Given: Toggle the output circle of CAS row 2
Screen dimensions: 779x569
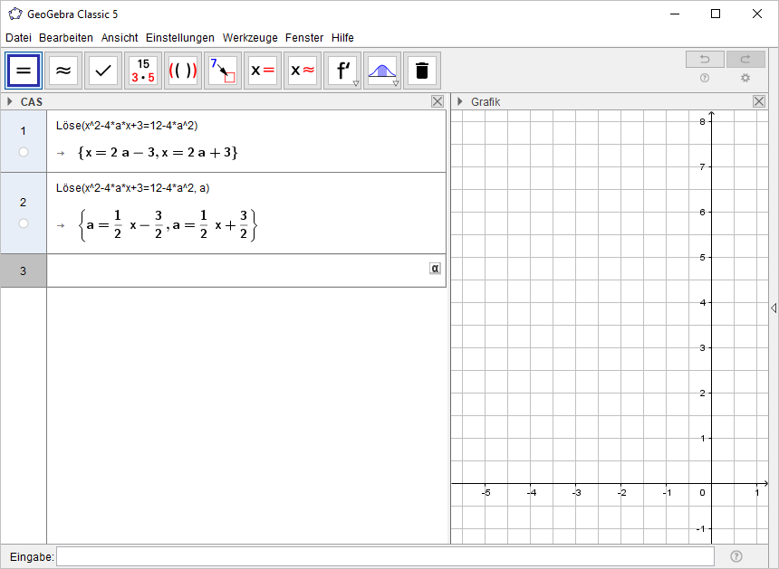Looking at the screenshot, I should pyautogui.click(x=23, y=223).
